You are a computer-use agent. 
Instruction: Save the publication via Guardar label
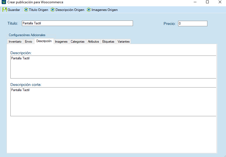pos(14,10)
